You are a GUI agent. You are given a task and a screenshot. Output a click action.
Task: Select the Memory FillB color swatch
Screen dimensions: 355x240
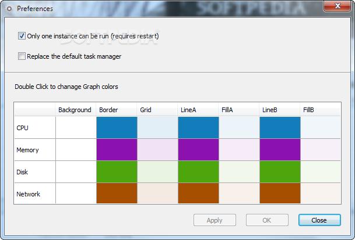[x=321, y=150]
